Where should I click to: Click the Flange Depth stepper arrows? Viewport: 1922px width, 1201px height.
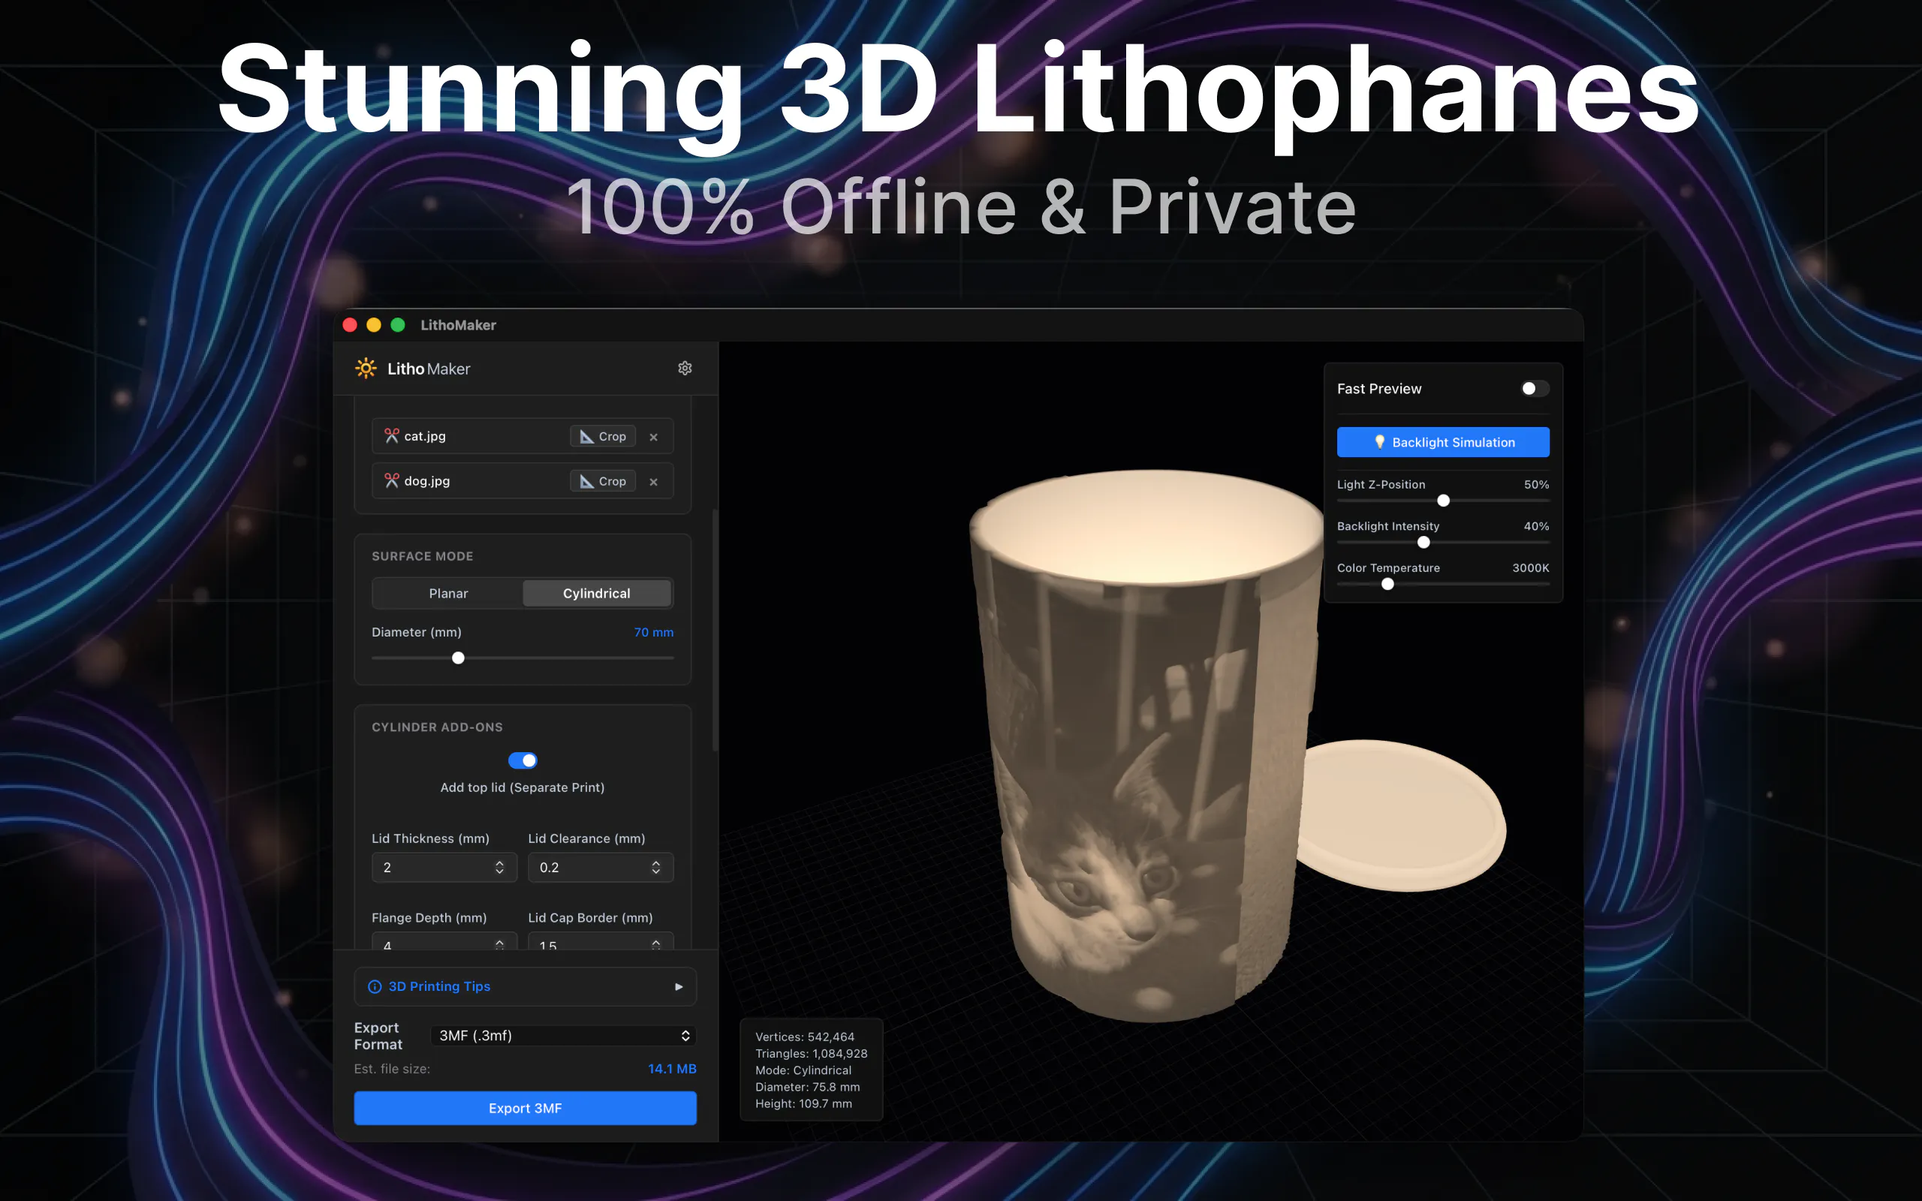click(x=499, y=944)
